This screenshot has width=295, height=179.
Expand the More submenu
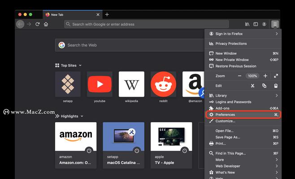[x=243, y=160]
